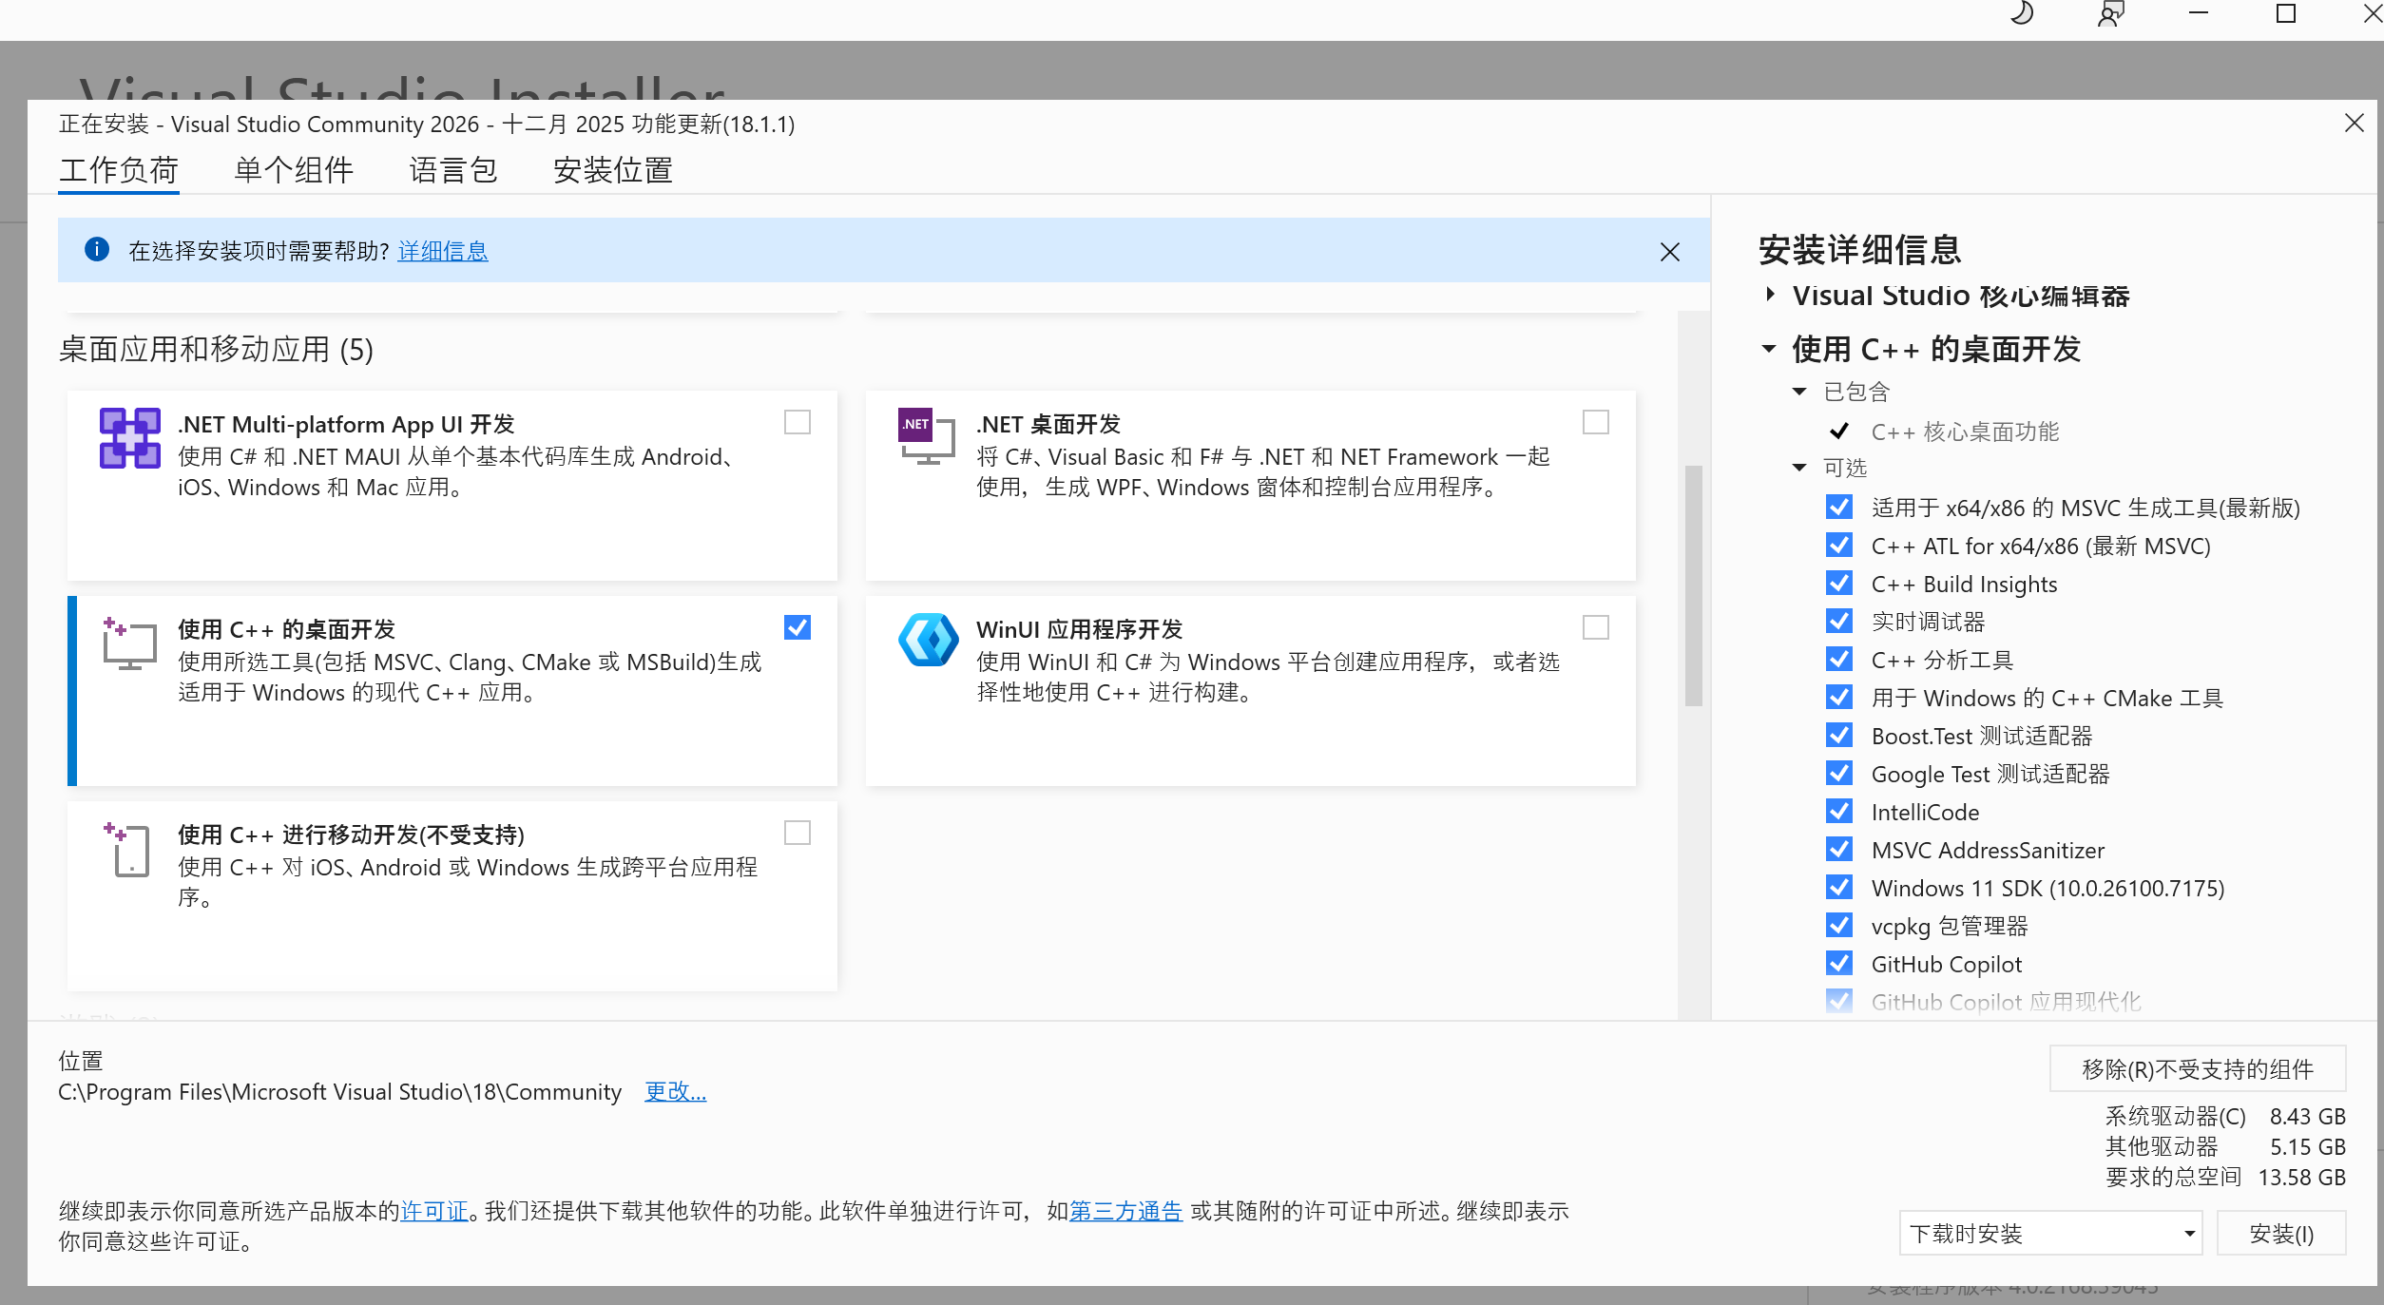Click the WinUI application development icon
The image size is (2384, 1305).
[x=928, y=640]
